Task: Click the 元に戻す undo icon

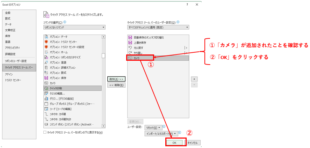Action: point(130,47)
